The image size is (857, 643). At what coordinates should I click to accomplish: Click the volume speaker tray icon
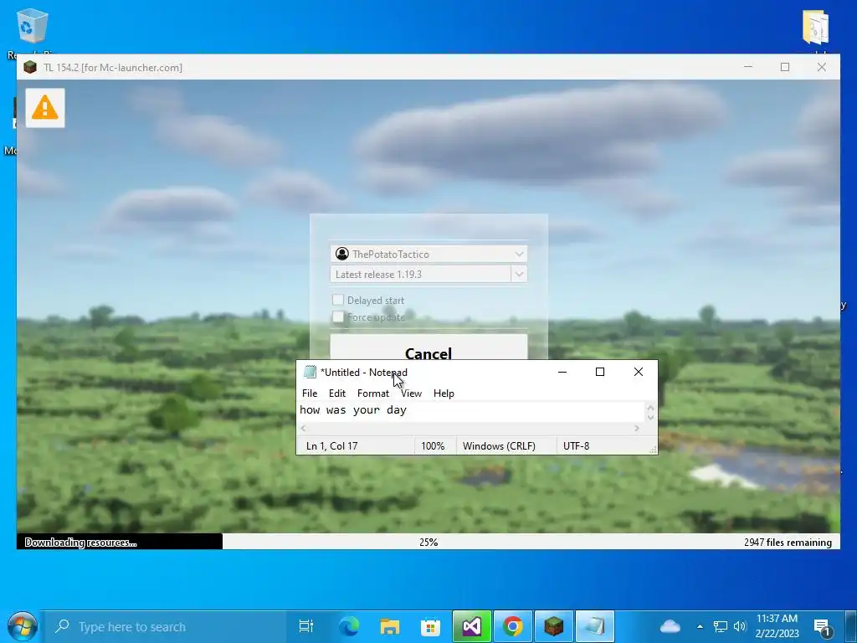pos(740,626)
